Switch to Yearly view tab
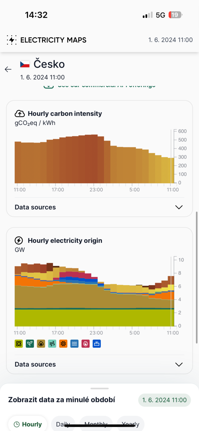Viewport: 199px width, 431px height. point(130,424)
